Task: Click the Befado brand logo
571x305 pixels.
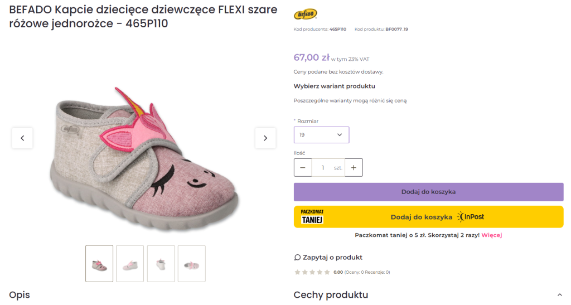Action: click(x=305, y=14)
